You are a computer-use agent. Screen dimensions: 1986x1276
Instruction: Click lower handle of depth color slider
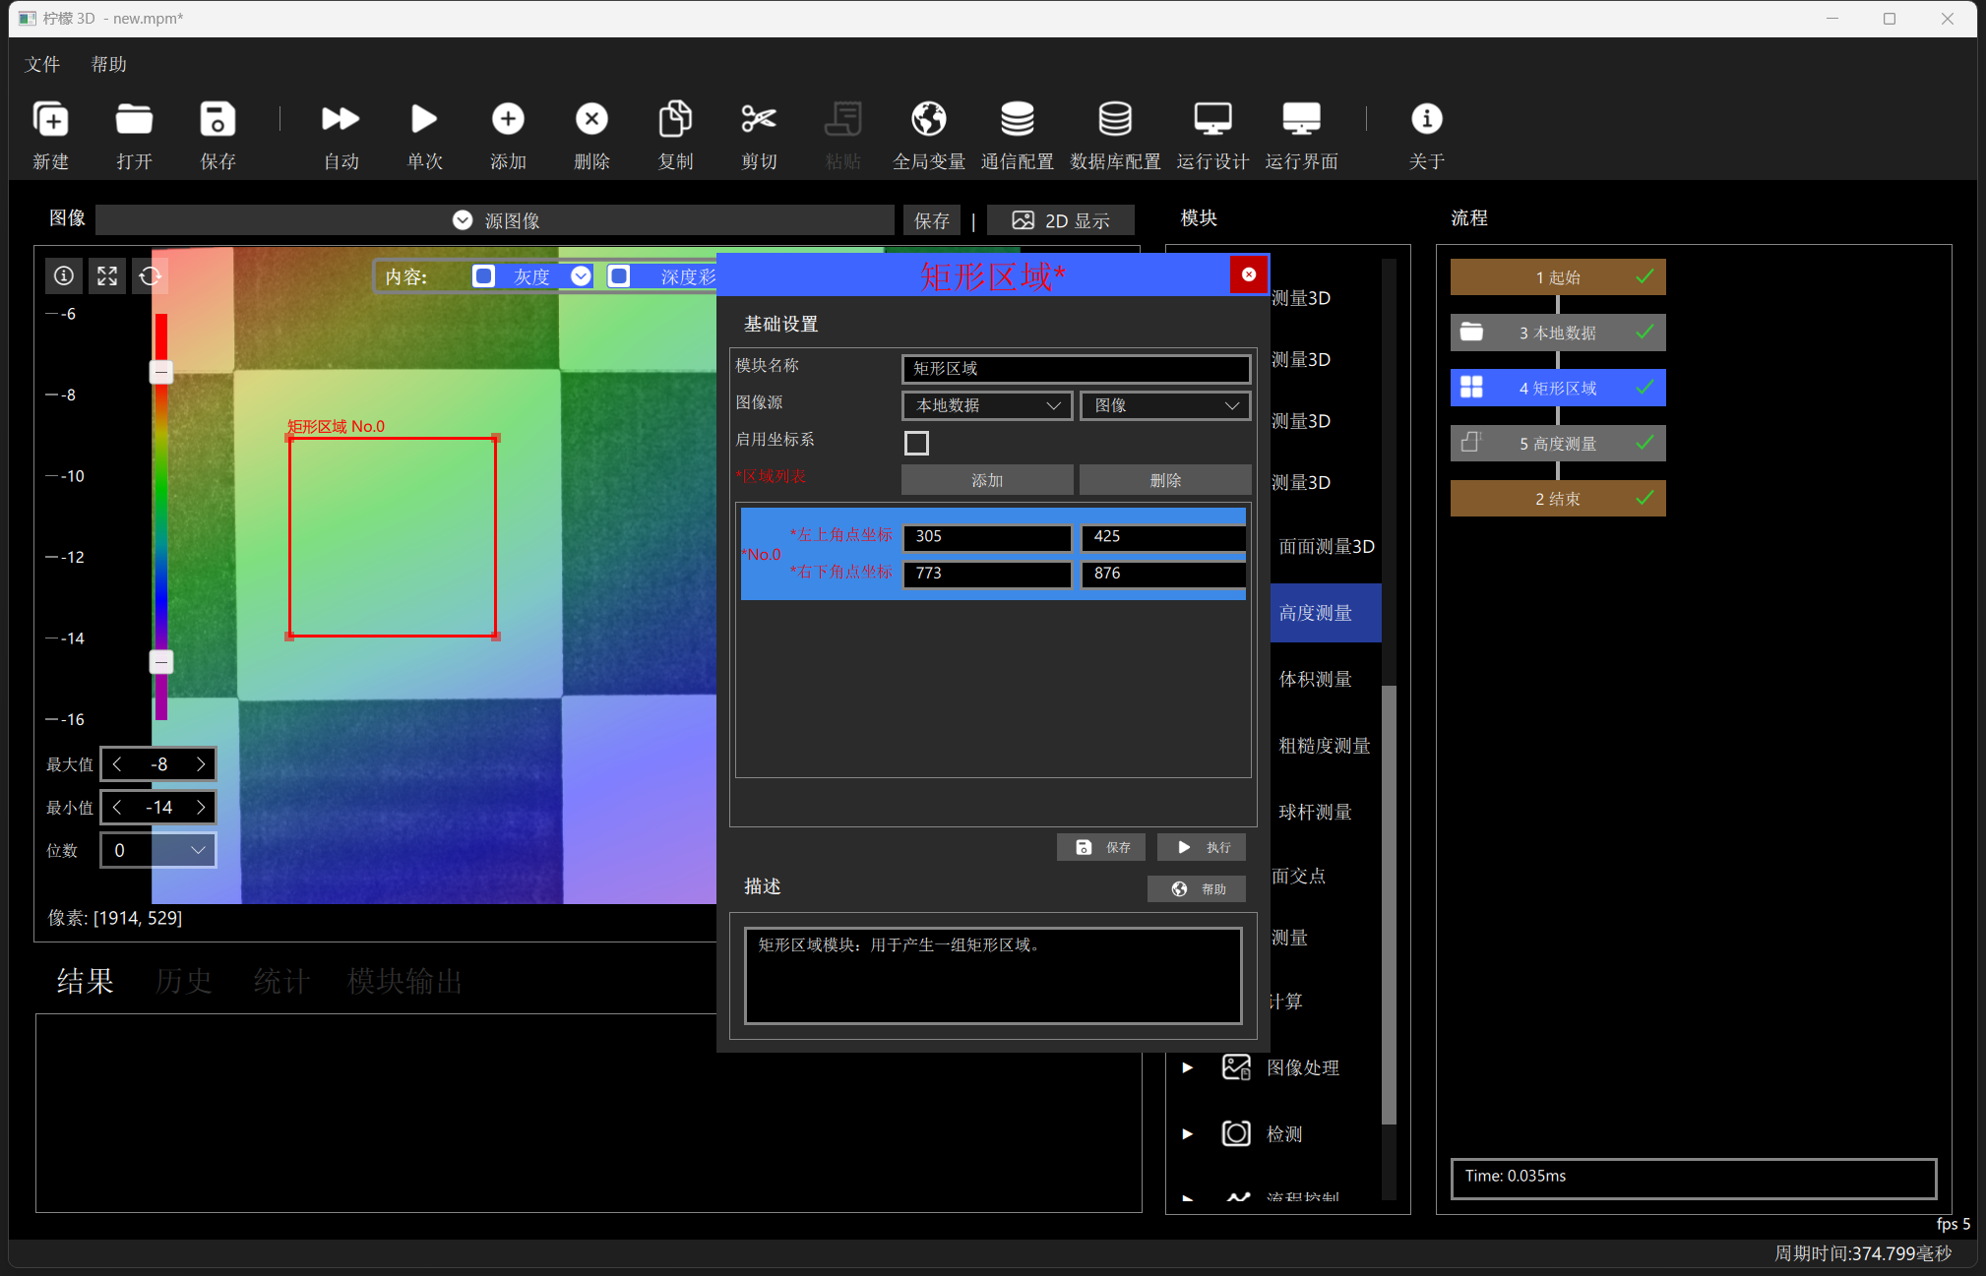[161, 662]
